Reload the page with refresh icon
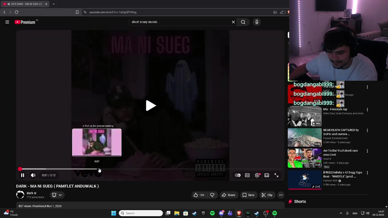The height and width of the screenshot is (218, 388). [x=16, y=12]
